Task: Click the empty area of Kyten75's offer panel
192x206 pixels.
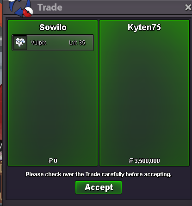Action: [x=144, y=93]
